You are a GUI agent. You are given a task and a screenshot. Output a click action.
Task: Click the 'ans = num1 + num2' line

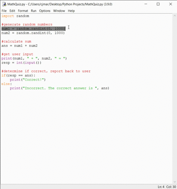pos(20,46)
